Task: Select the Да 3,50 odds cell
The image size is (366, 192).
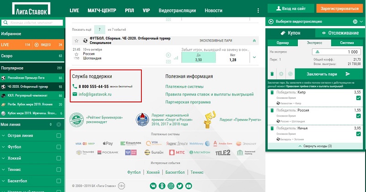Action: tap(198, 57)
